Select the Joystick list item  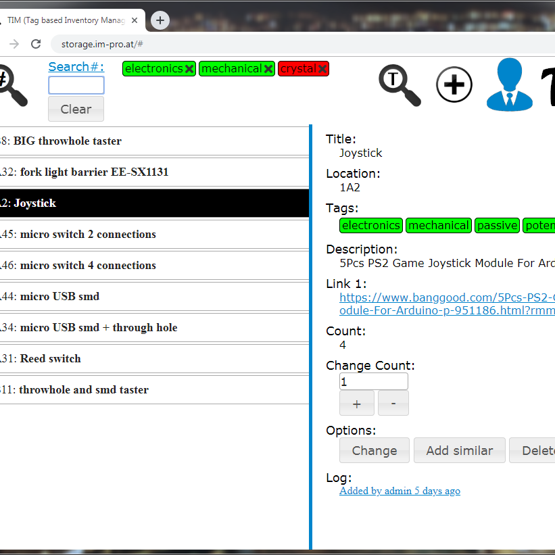coord(154,203)
